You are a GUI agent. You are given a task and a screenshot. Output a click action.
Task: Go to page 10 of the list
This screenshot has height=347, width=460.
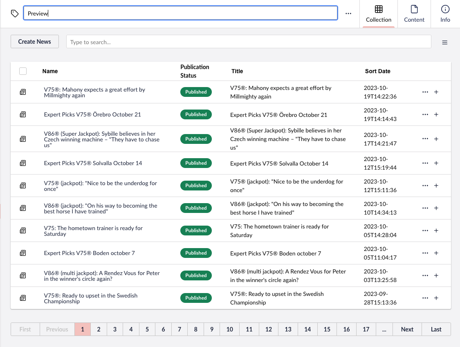229,329
